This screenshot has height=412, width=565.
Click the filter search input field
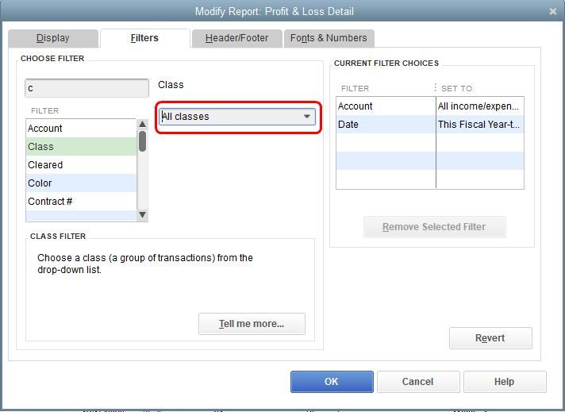click(86, 88)
